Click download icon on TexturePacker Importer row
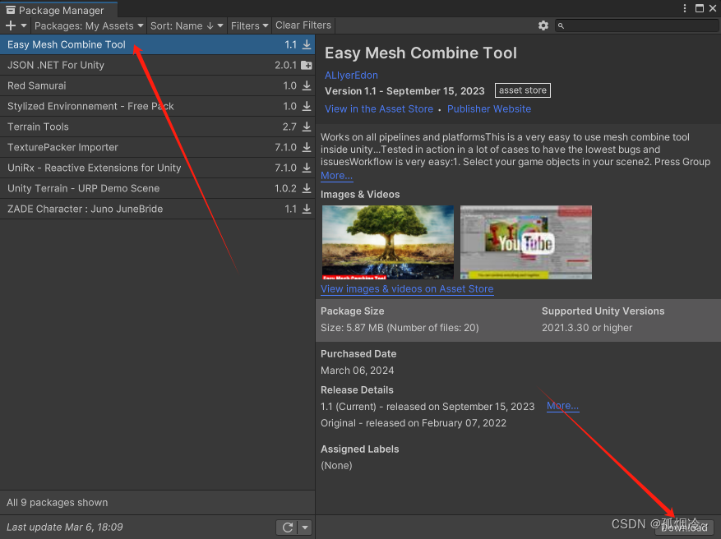The width and height of the screenshot is (721, 539). [x=307, y=147]
